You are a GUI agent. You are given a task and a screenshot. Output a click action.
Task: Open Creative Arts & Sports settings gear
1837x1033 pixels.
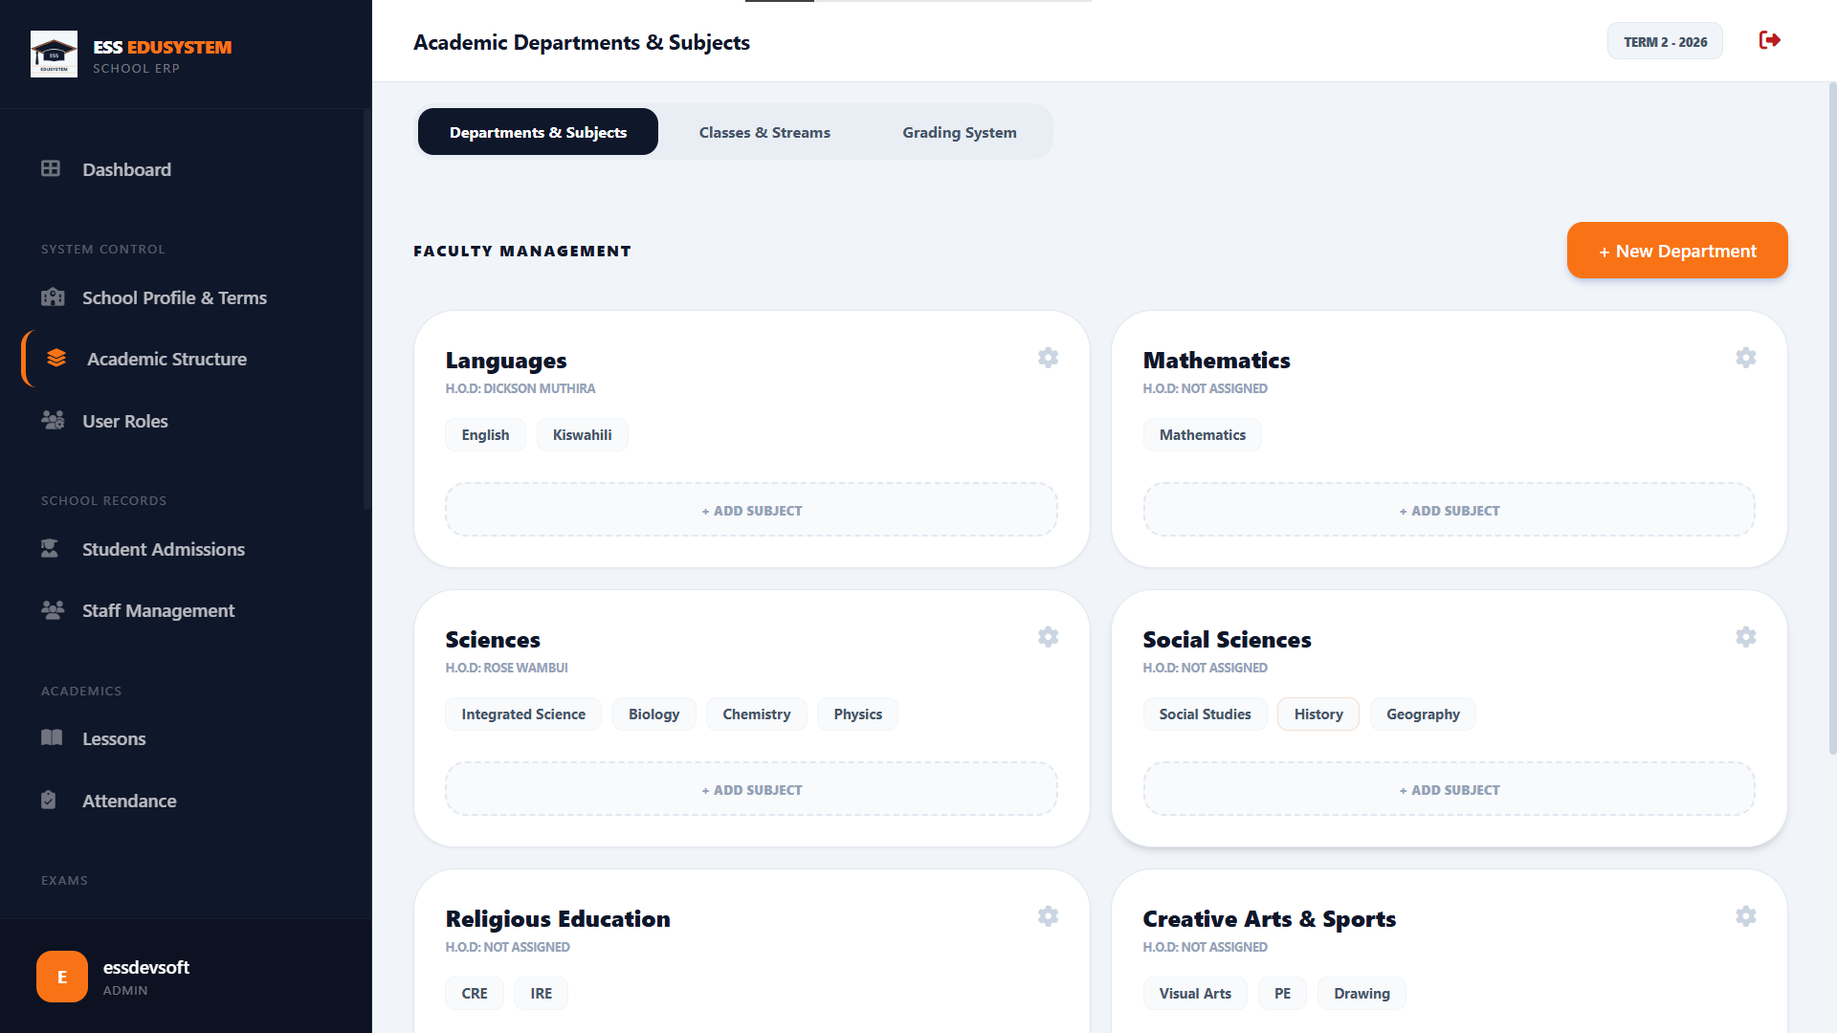(1746, 916)
